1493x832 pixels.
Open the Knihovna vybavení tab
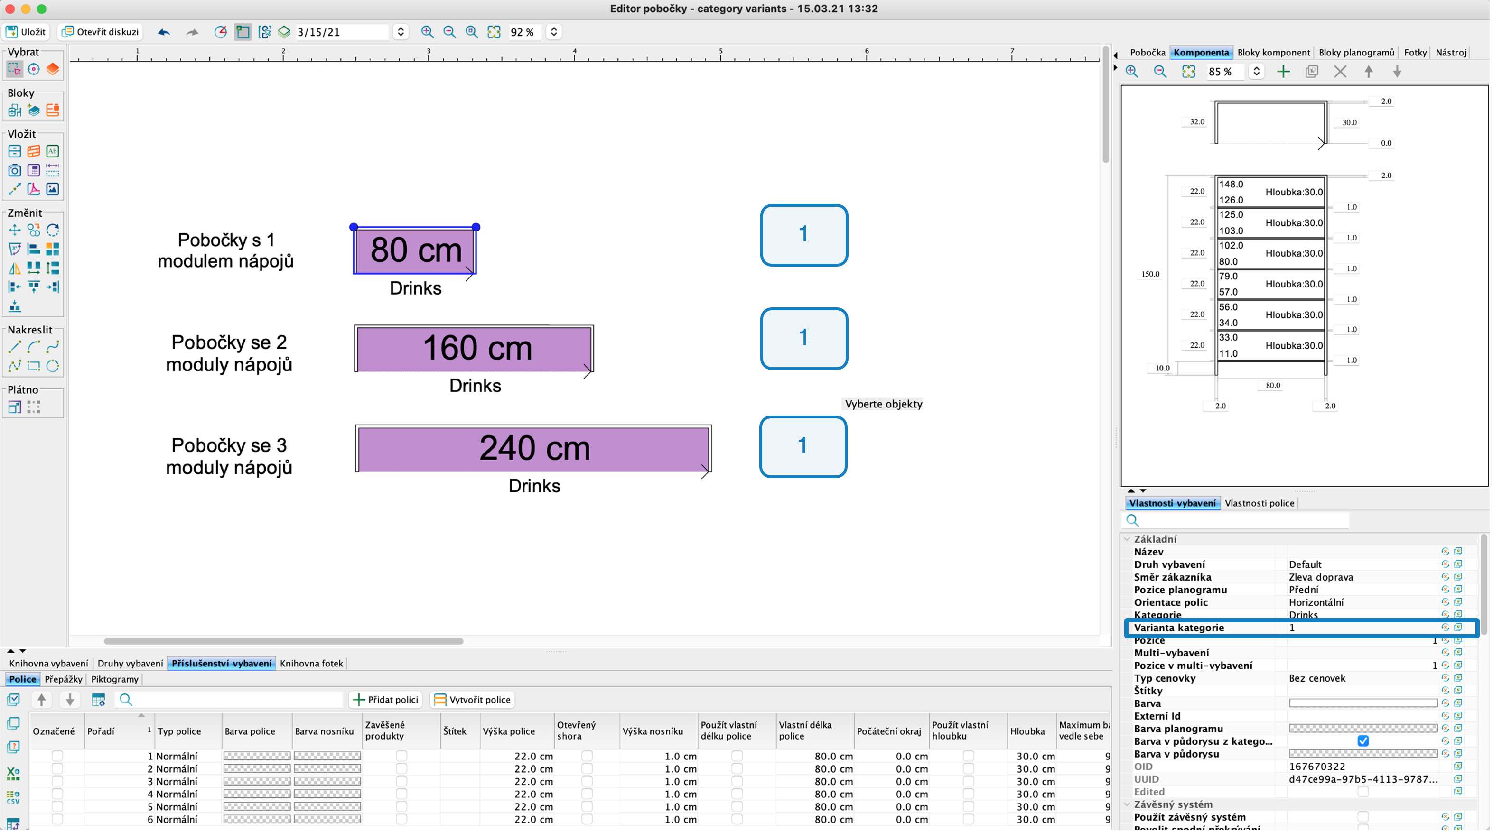pos(49,664)
